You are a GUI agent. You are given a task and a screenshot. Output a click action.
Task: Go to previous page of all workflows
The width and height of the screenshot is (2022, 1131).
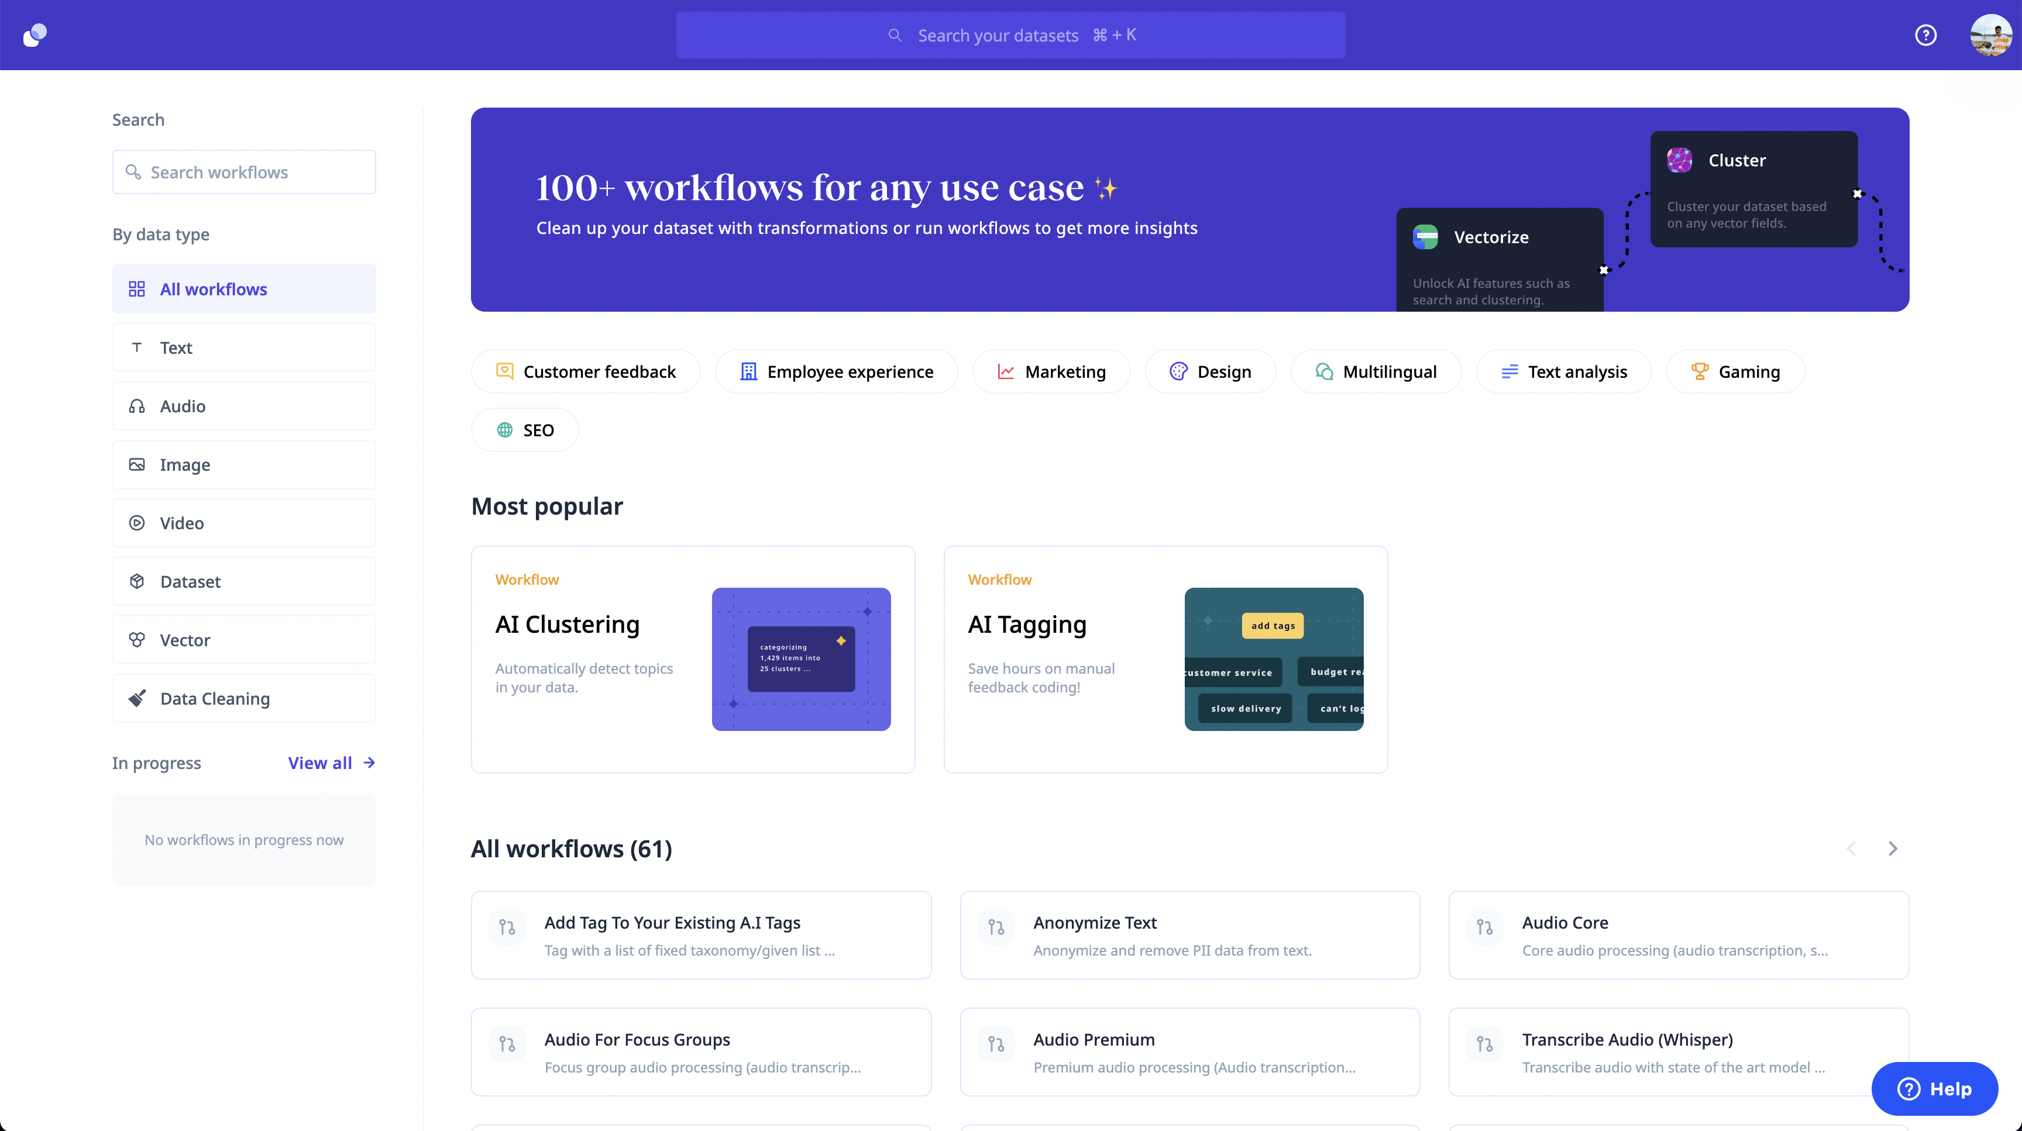[1852, 849]
